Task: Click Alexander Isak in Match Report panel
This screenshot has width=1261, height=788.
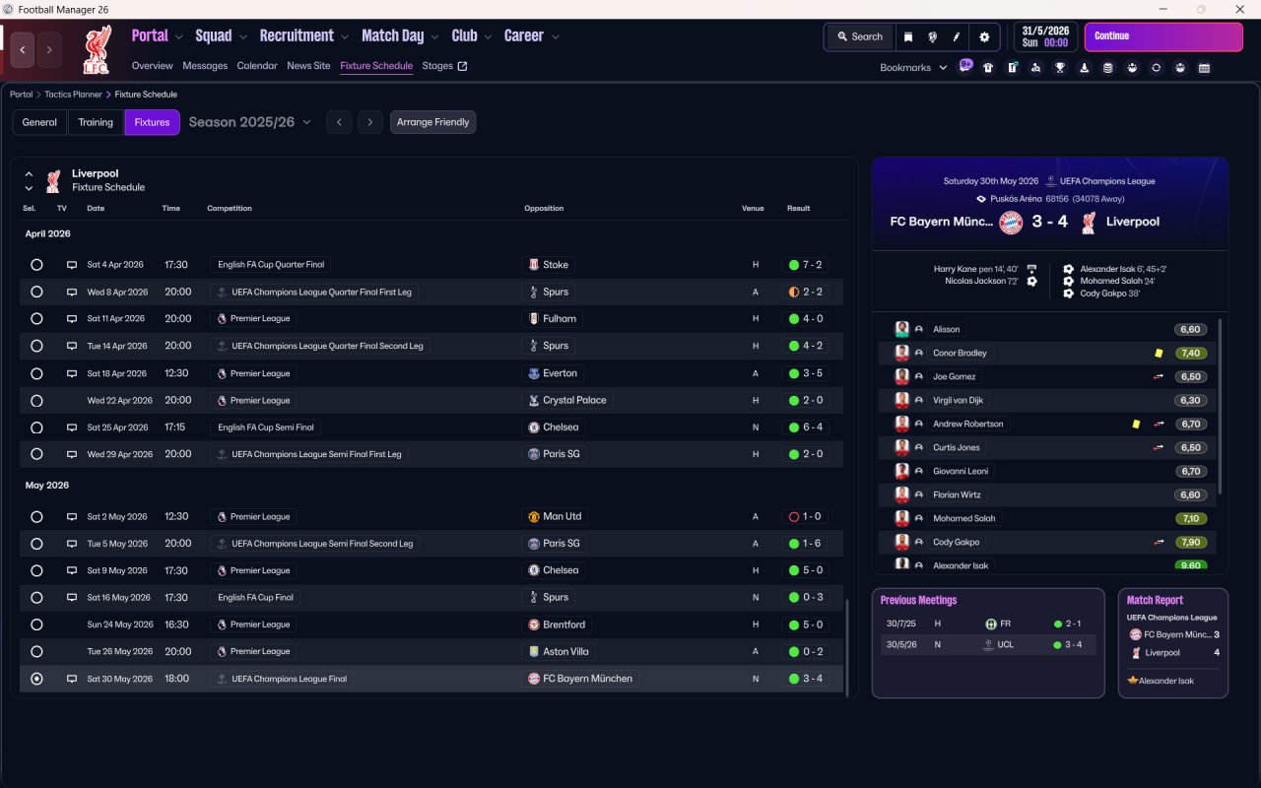Action: 1165,681
